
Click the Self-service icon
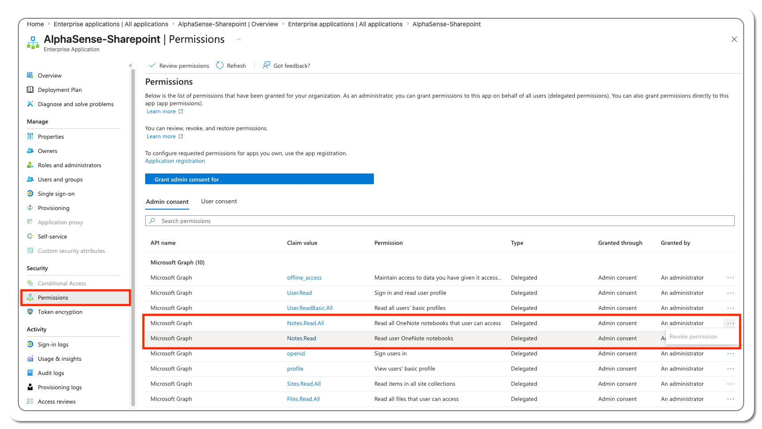[x=30, y=236]
